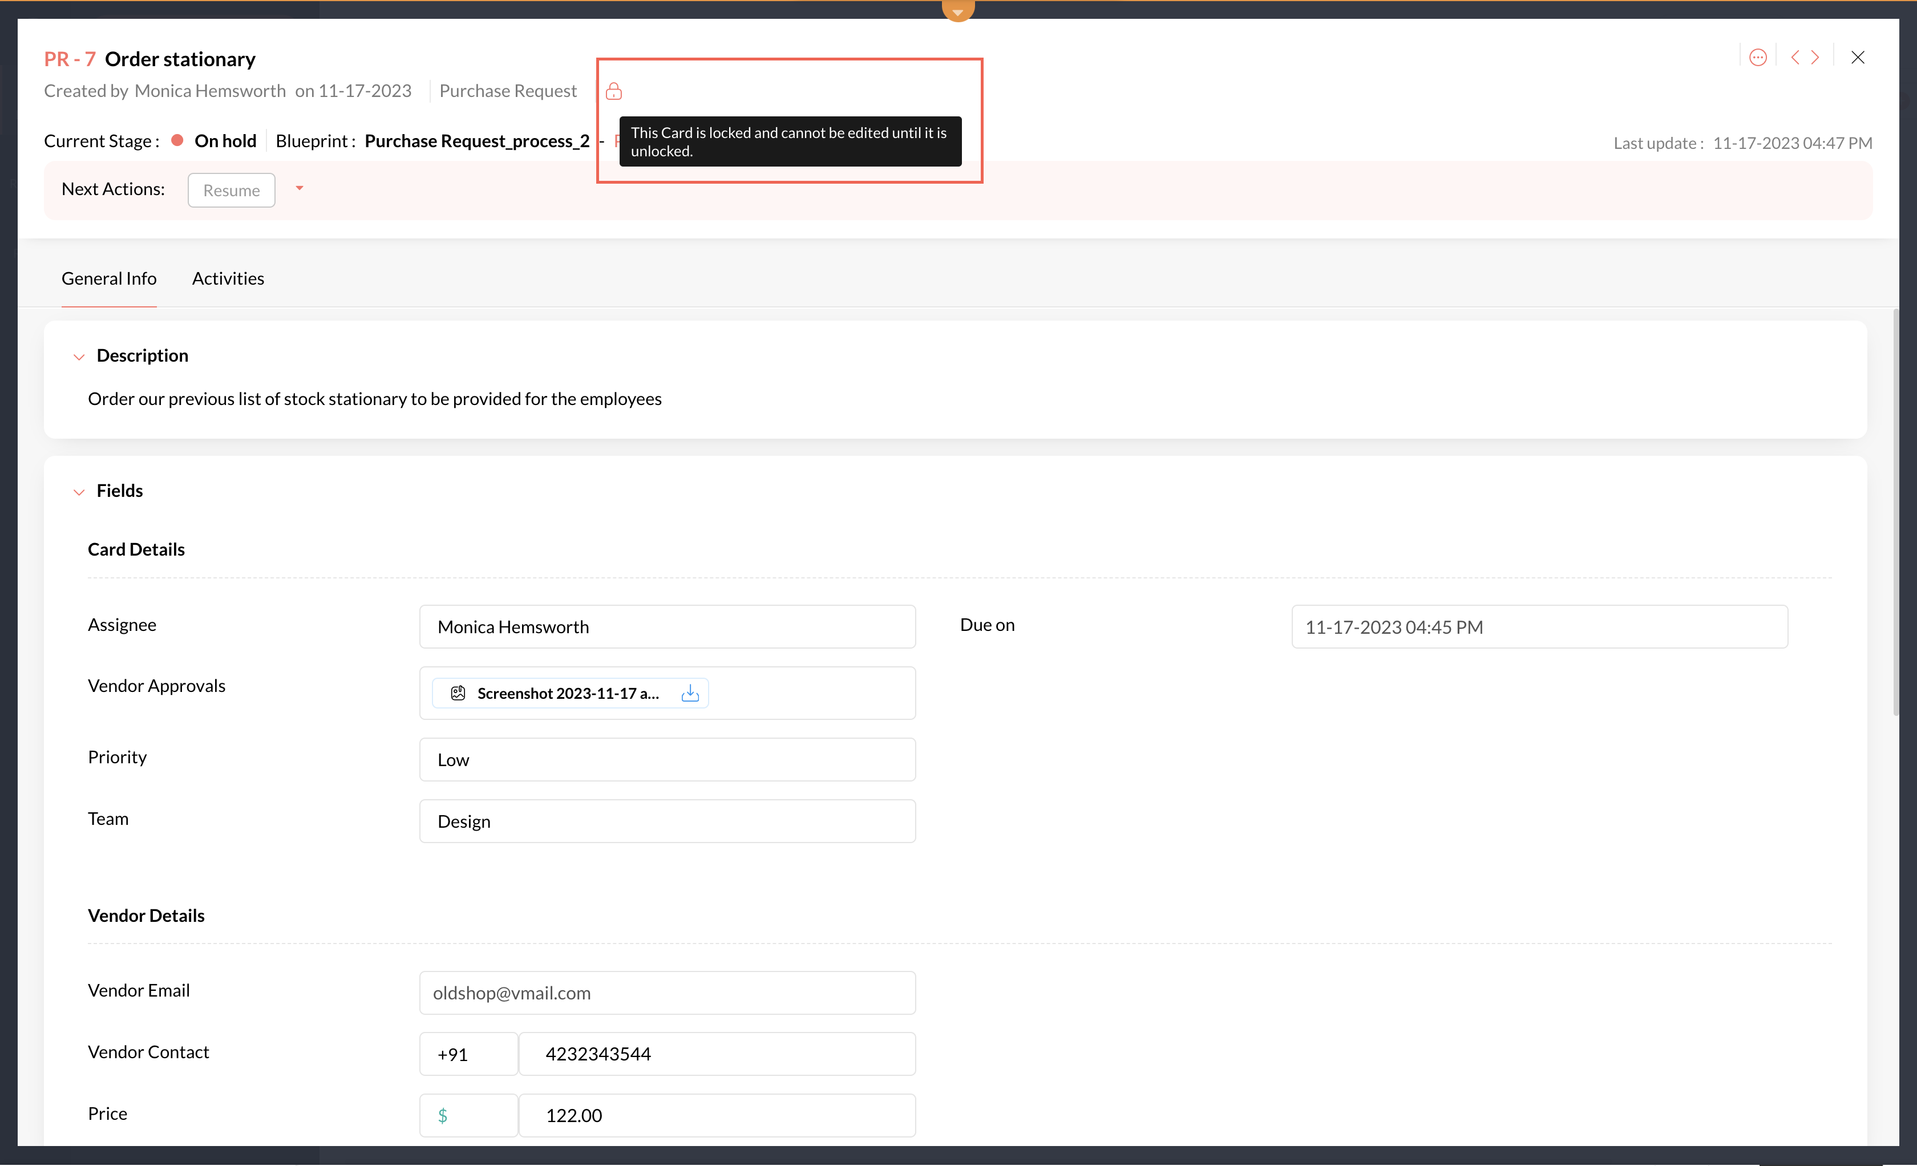Close the card detail panel

1858,58
